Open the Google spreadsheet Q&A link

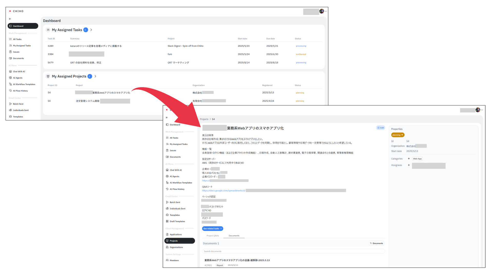tap(223, 191)
